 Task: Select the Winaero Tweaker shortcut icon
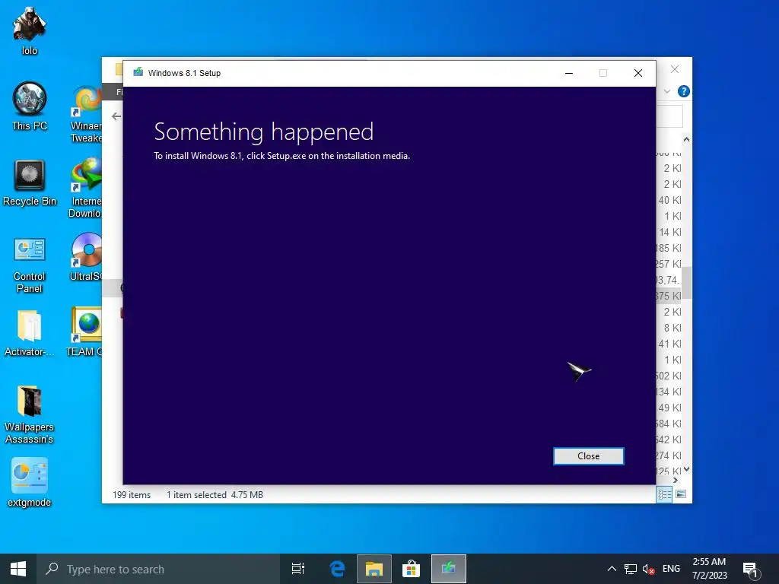[x=87, y=114]
